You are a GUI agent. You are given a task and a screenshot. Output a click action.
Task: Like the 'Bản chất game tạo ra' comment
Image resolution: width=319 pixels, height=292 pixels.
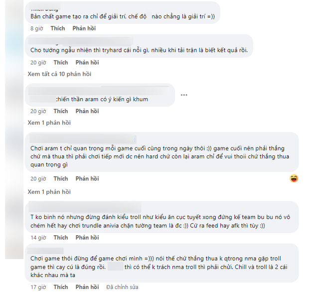[58, 28]
